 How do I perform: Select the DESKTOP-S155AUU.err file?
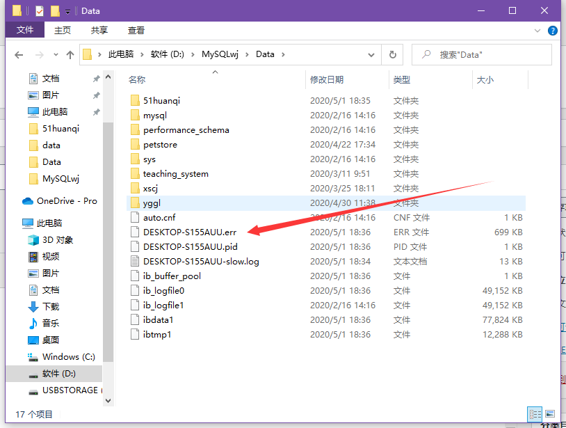189,232
